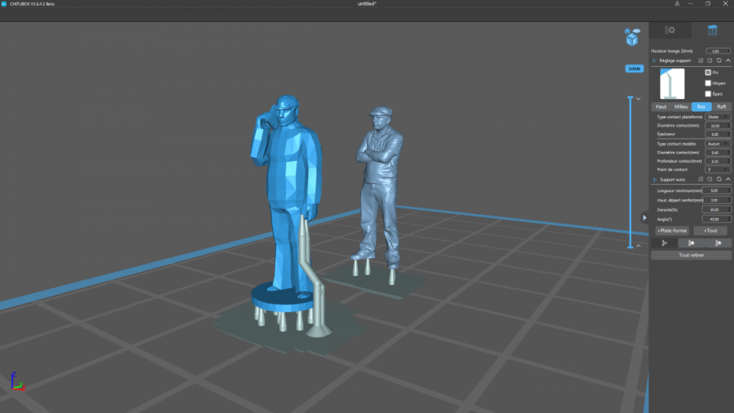Screen dimensions: 734x413
Task: Select the edit support tool icon
Action: click(x=691, y=243)
